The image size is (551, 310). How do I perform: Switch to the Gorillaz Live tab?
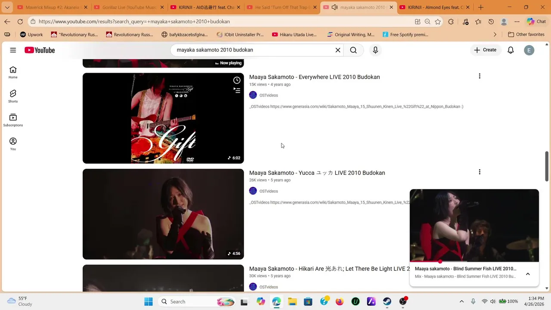(128, 7)
